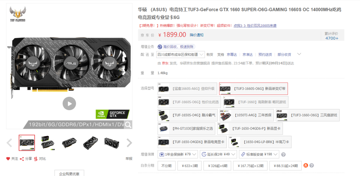360x176 pixels.
Task: Click the 对比 compare icon
Action: (x=36, y=159)
